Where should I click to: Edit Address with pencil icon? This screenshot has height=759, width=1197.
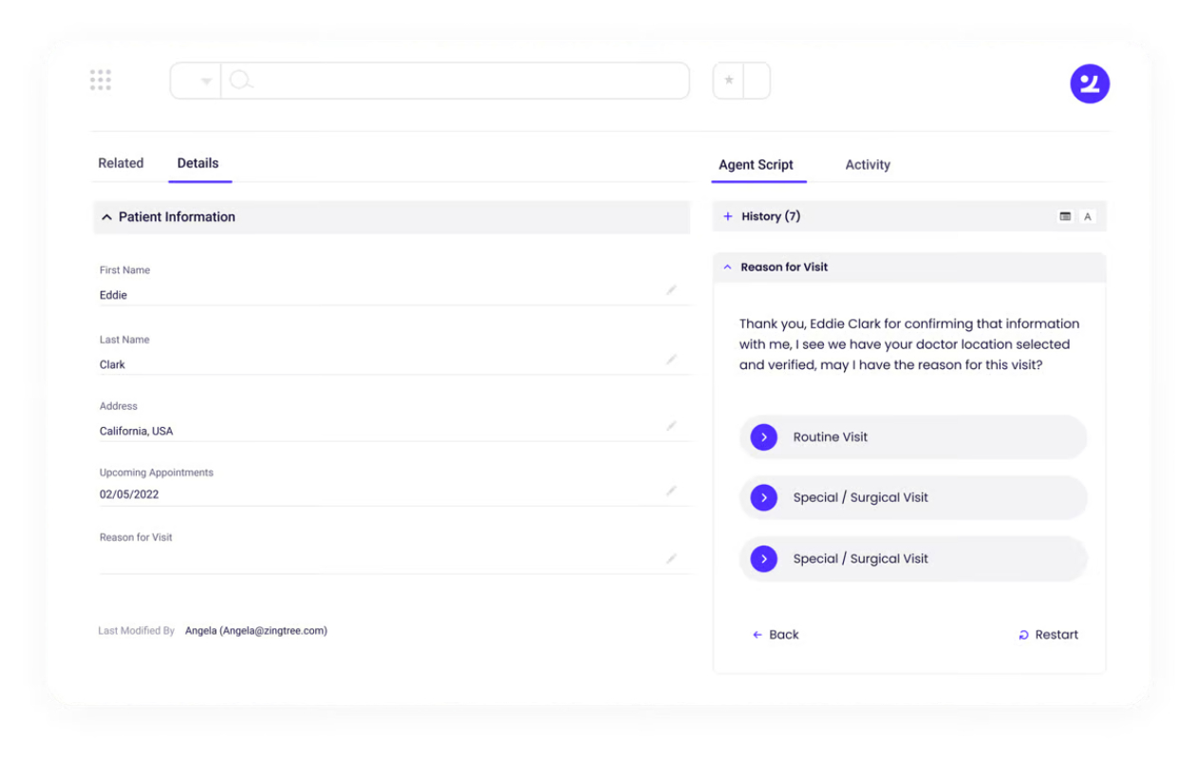(671, 426)
